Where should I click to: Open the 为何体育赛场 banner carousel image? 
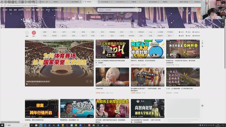click(59, 63)
